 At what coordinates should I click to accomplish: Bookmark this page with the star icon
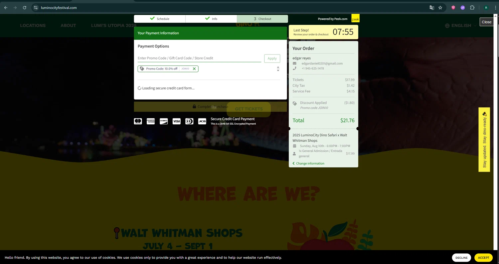440,8
